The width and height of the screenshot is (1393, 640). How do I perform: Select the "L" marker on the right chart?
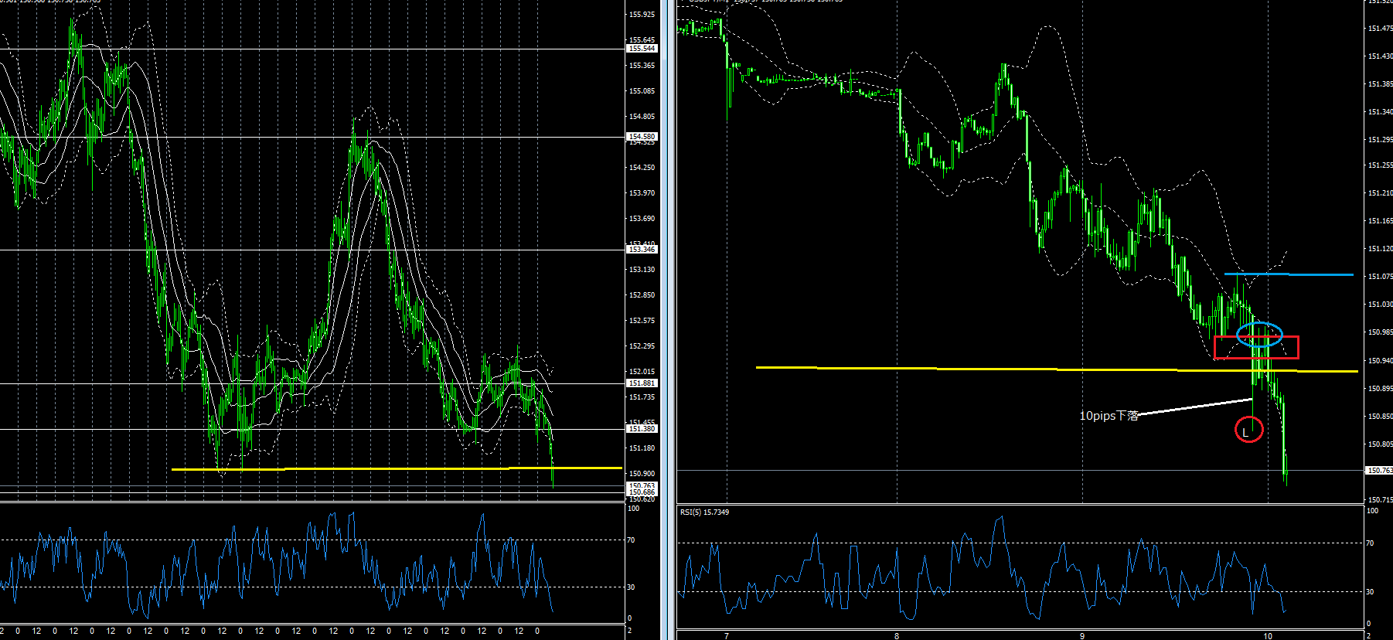coord(1245,432)
